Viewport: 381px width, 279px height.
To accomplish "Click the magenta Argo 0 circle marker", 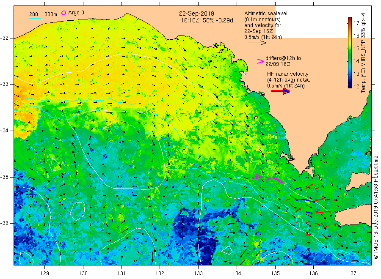I will pyautogui.click(x=63, y=13).
